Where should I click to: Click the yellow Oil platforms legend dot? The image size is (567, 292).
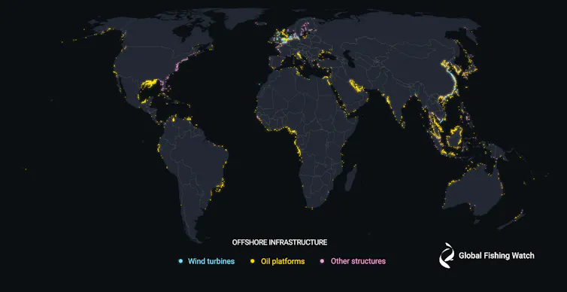click(253, 261)
